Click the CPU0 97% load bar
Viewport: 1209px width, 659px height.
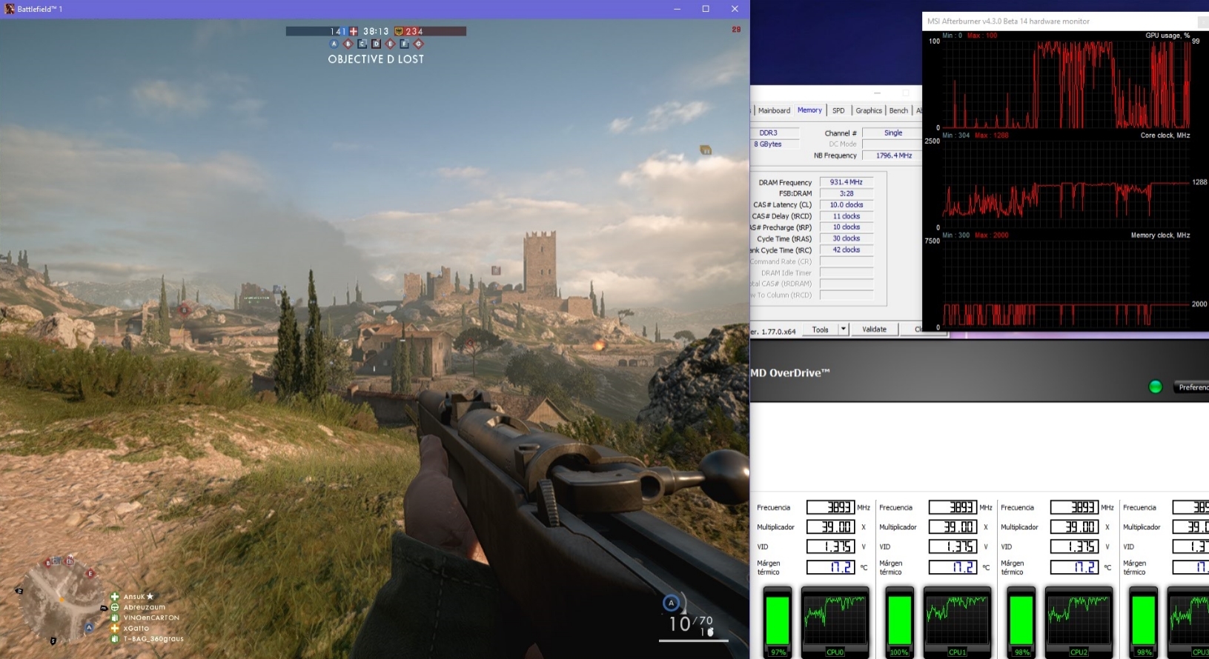[x=778, y=620]
